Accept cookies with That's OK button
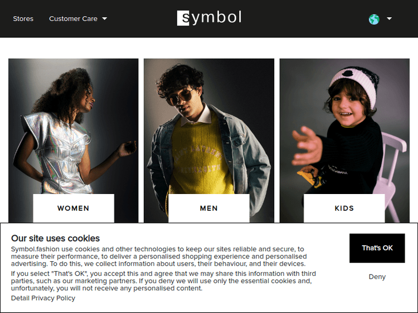 [377, 248]
